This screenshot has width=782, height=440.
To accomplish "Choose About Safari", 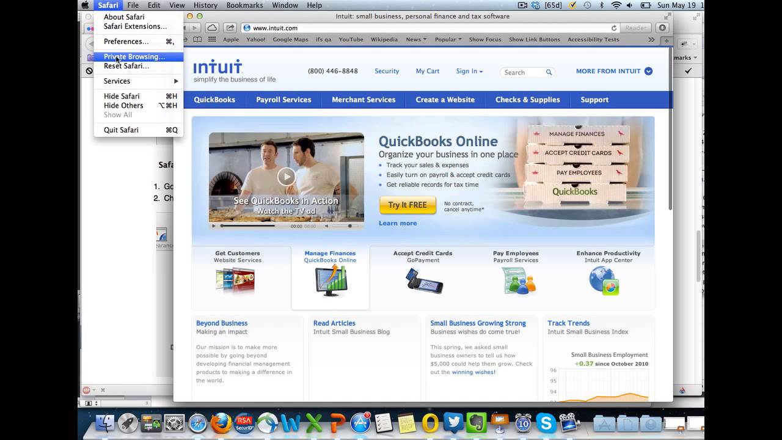I will click(x=138, y=17).
